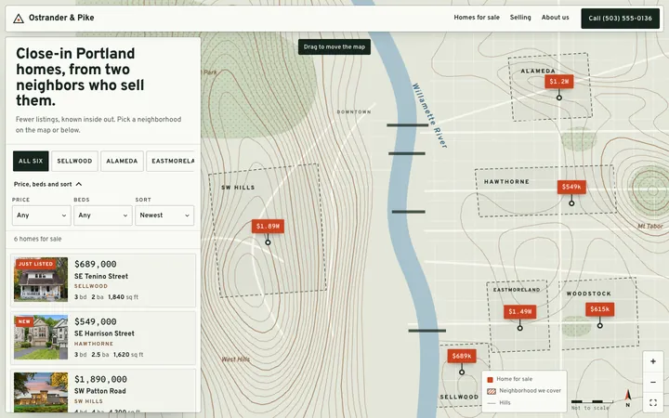Click the $689,000 listing price
The width and height of the screenshot is (669, 418).
click(x=96, y=264)
